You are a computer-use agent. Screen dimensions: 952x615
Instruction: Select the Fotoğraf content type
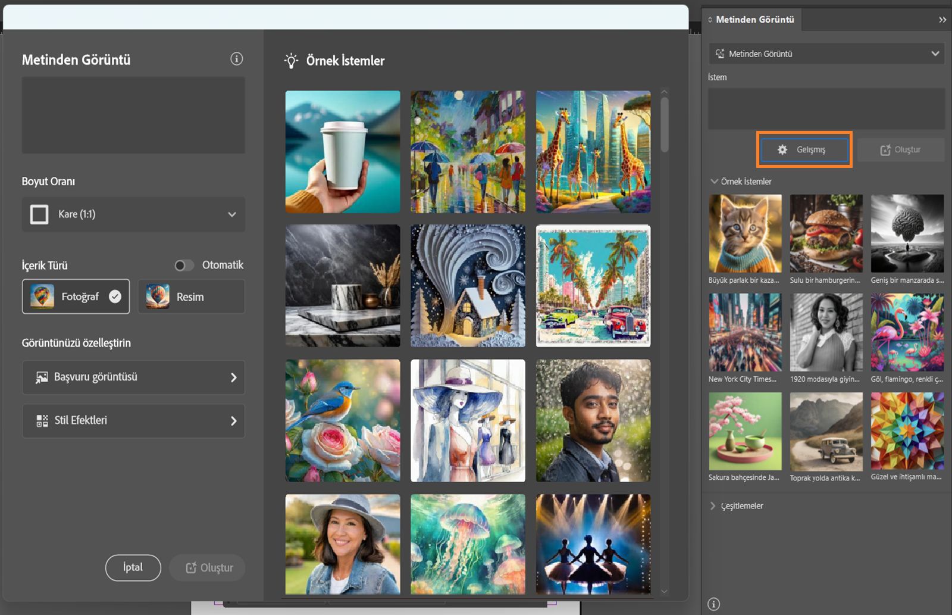click(x=76, y=296)
